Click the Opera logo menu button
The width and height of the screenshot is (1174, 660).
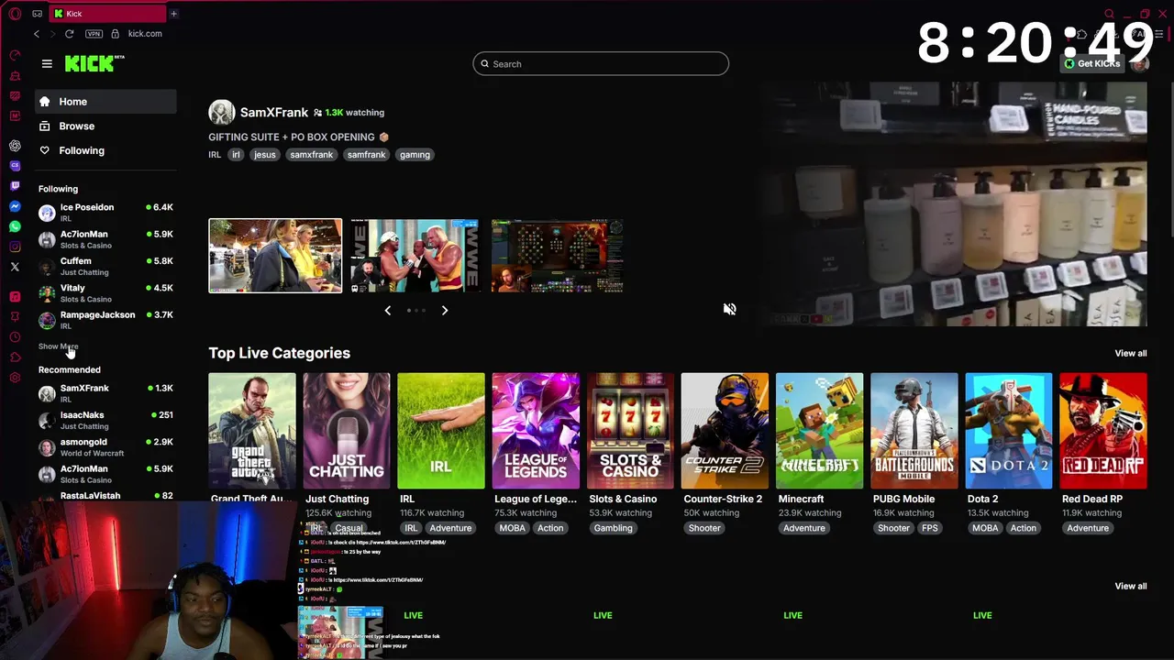click(x=15, y=14)
